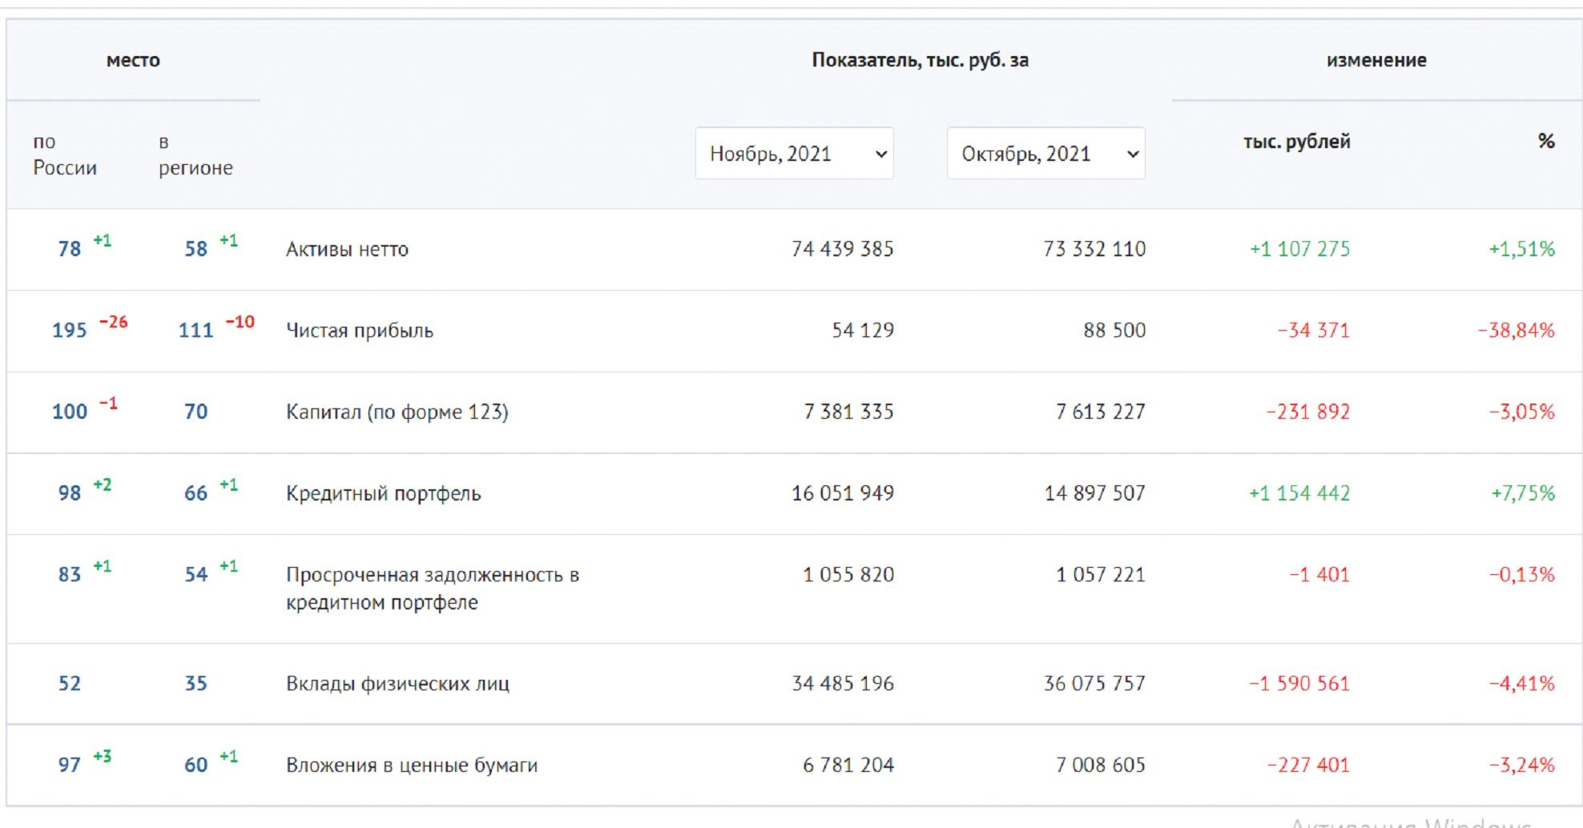Select Russia rank 83 for Просроченная задолженность

point(70,575)
